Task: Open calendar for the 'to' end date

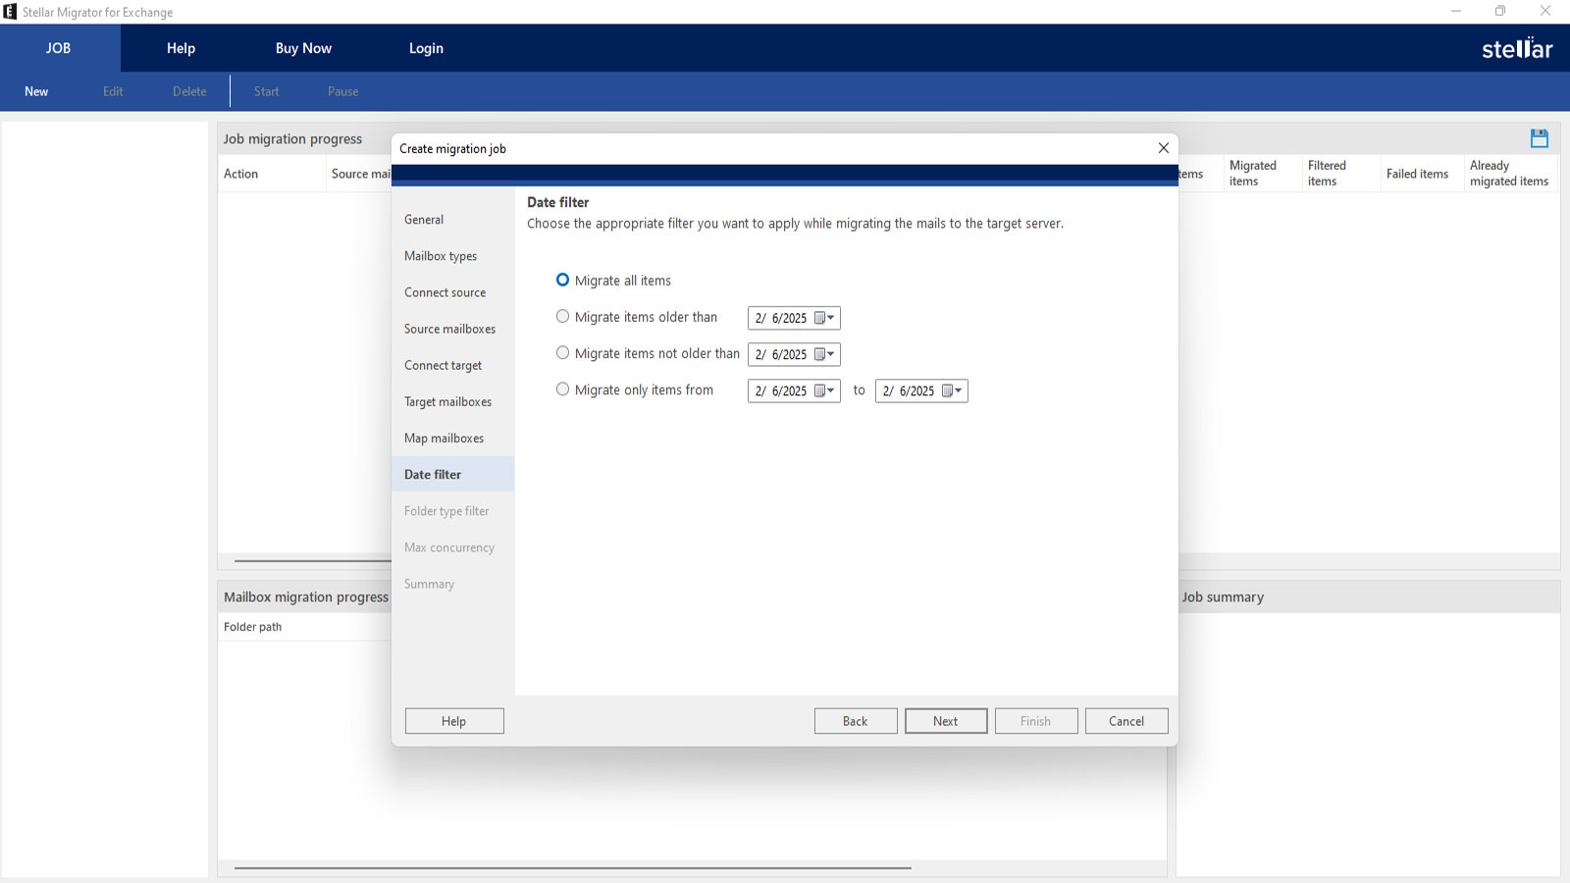Action: [952, 390]
